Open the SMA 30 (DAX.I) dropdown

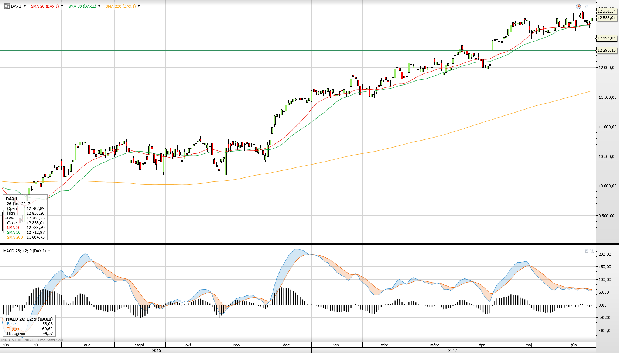pos(99,6)
